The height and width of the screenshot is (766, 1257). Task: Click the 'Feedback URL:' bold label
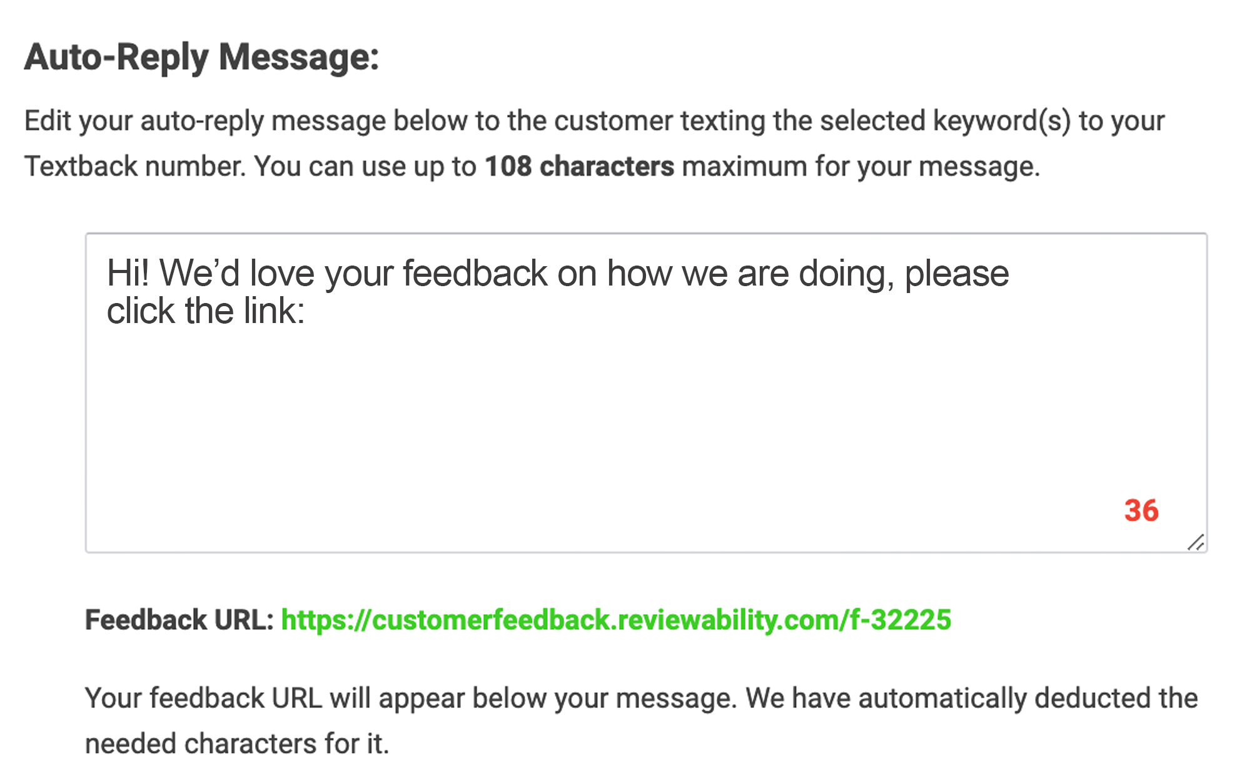point(179,620)
